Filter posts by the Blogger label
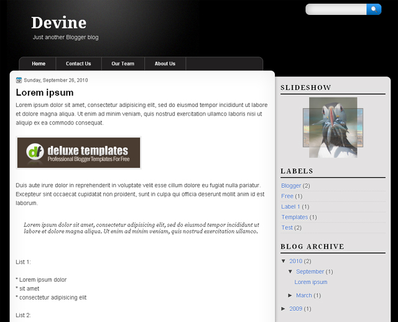 point(291,186)
